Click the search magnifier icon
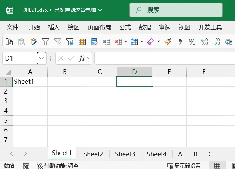 (138, 10)
